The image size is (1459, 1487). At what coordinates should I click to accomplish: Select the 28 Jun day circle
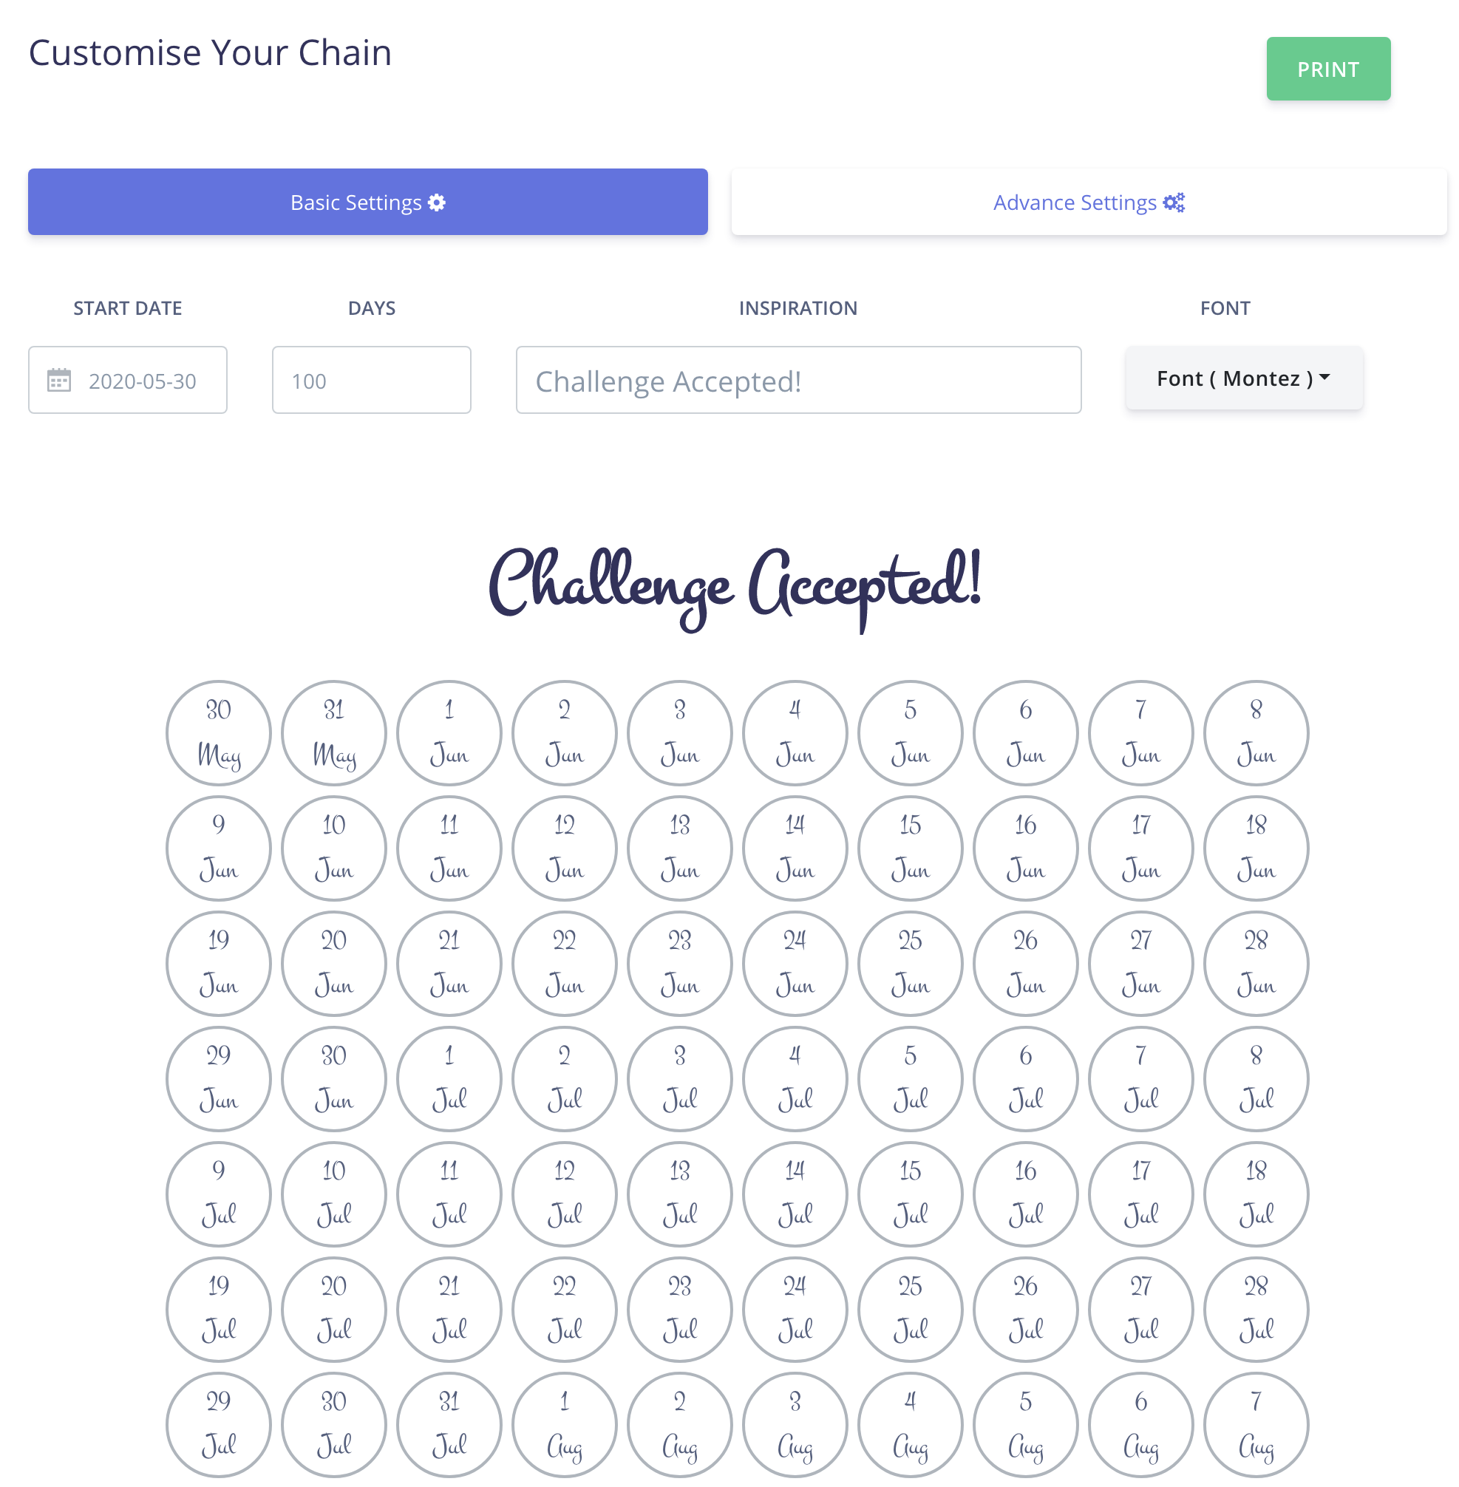point(1256,963)
